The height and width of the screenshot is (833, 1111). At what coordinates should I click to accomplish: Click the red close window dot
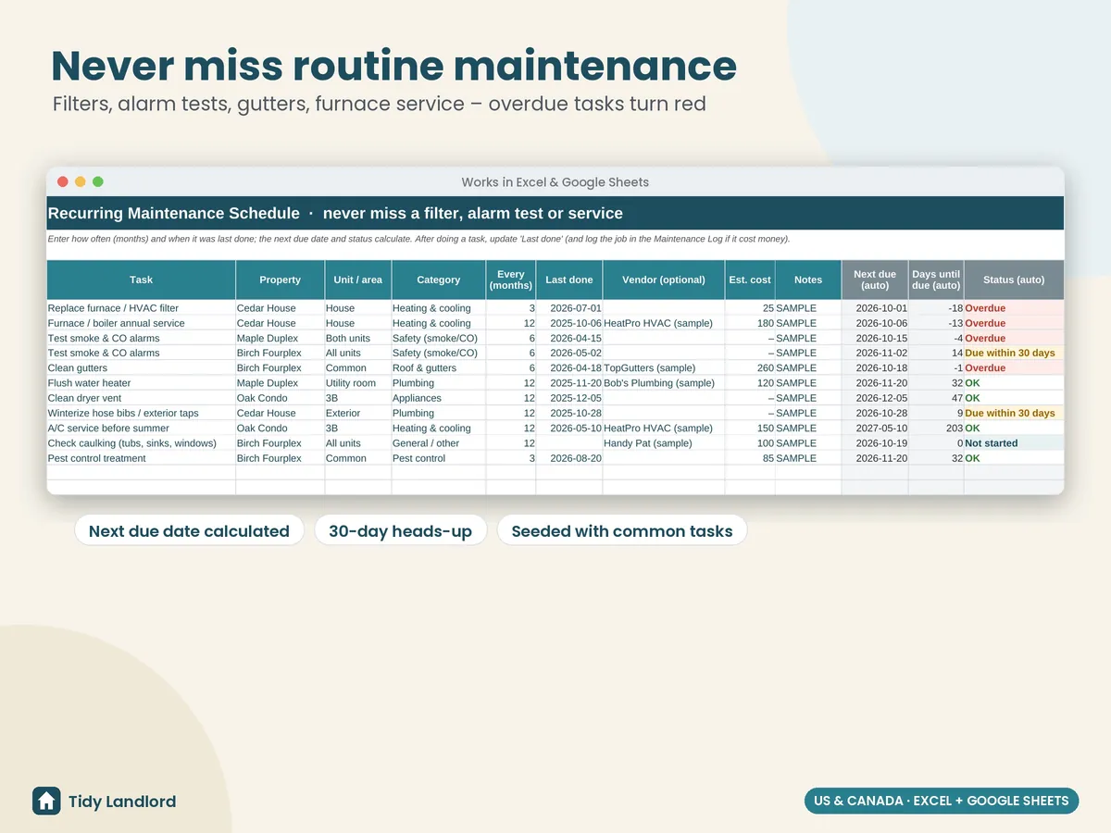coord(63,182)
